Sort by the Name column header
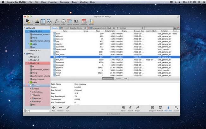Image resolution: width=206 pixels, height=129 pixels. pyautogui.click(x=65, y=31)
